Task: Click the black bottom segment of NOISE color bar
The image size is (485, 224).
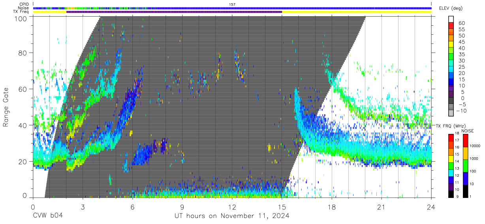Action: coord(465,191)
